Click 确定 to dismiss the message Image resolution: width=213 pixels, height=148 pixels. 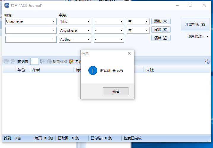(x=116, y=91)
